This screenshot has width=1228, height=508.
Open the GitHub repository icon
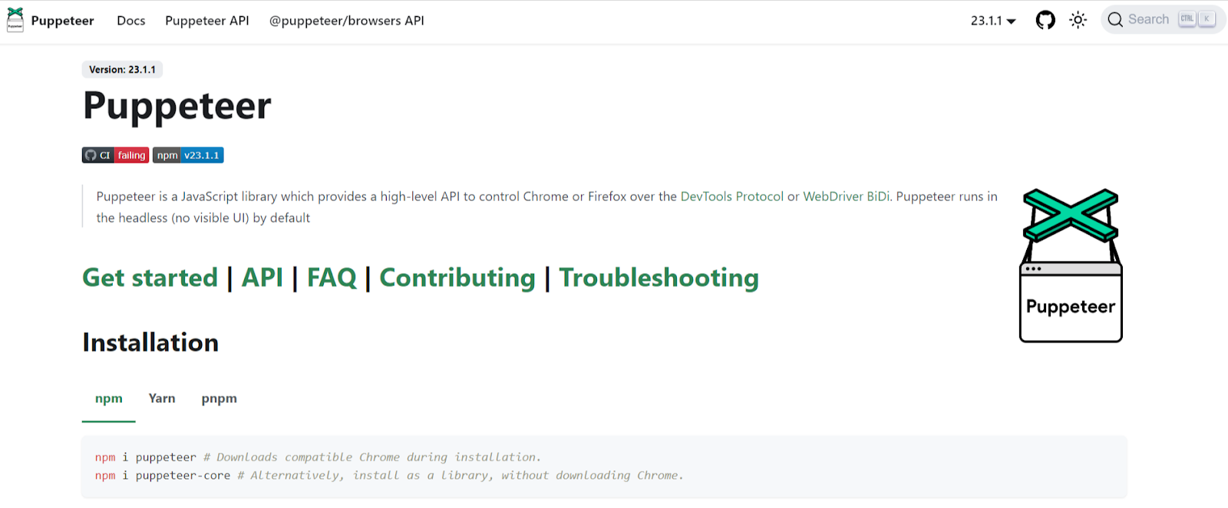(x=1045, y=20)
